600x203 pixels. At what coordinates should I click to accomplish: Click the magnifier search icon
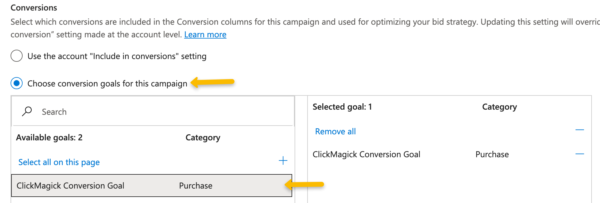click(27, 111)
